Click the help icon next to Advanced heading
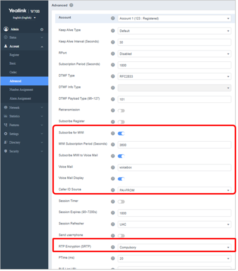The image size is (238, 271). (71, 5)
